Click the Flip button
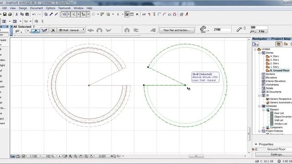Image resolution: width=292 pixels, height=164 pixels. pos(261,31)
